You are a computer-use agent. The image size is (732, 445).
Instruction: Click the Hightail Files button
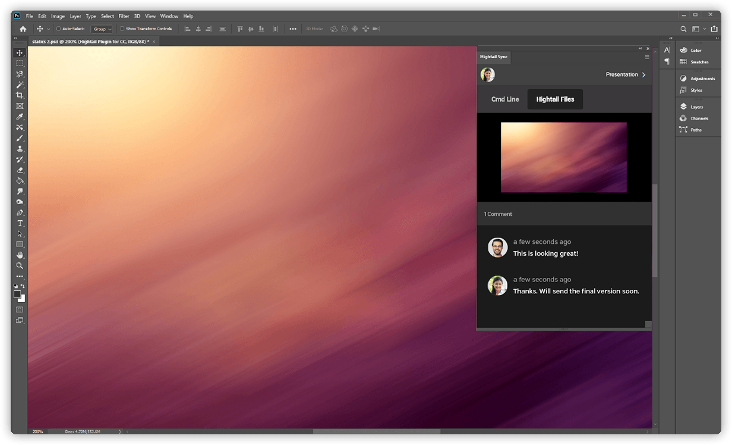(555, 99)
